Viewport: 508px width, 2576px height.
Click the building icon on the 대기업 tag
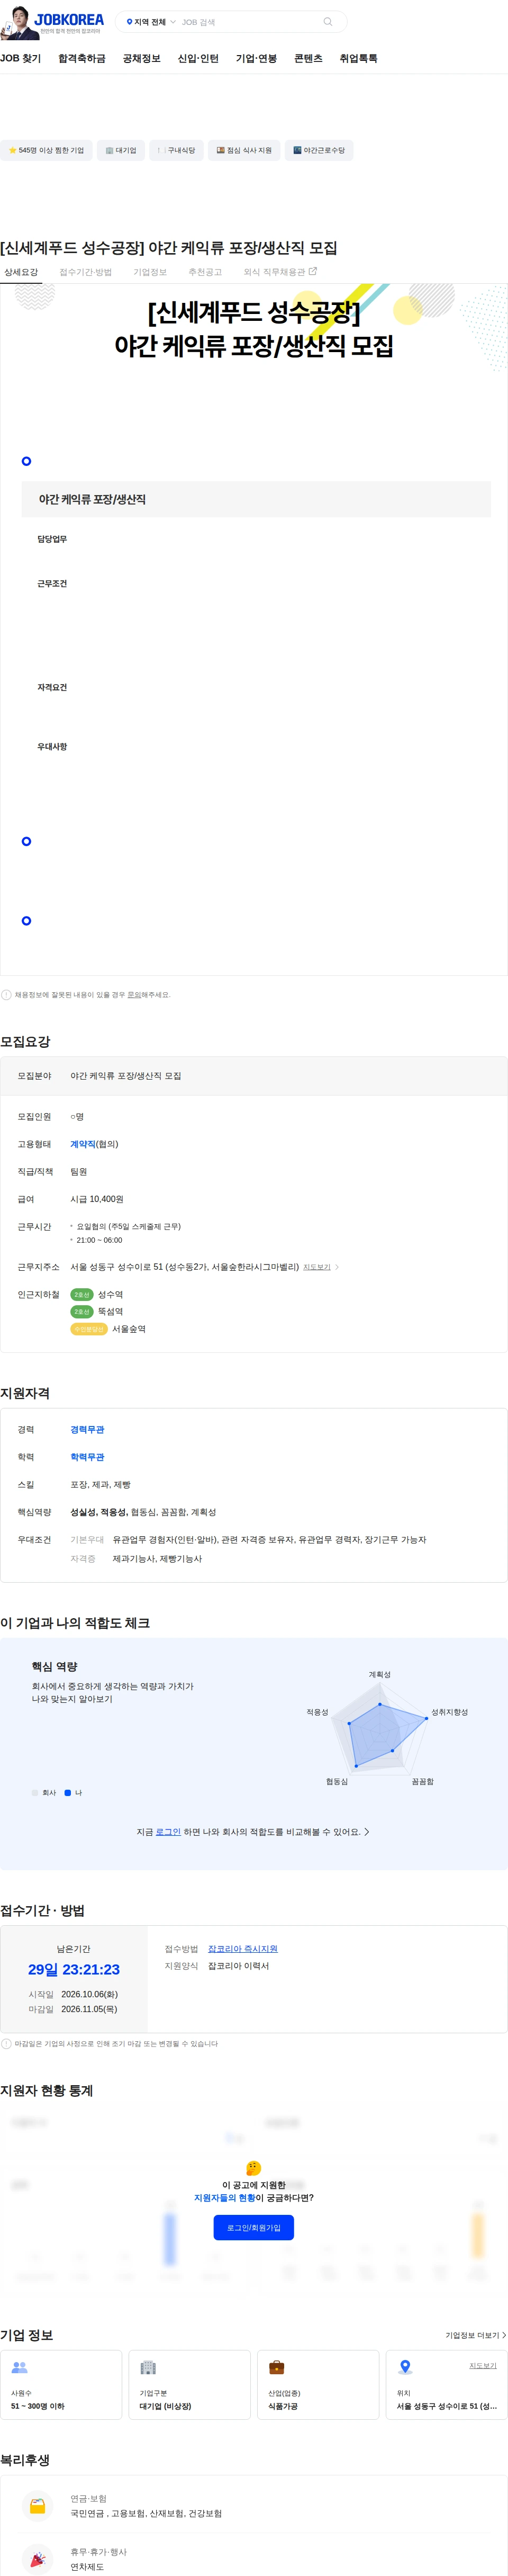click(109, 150)
